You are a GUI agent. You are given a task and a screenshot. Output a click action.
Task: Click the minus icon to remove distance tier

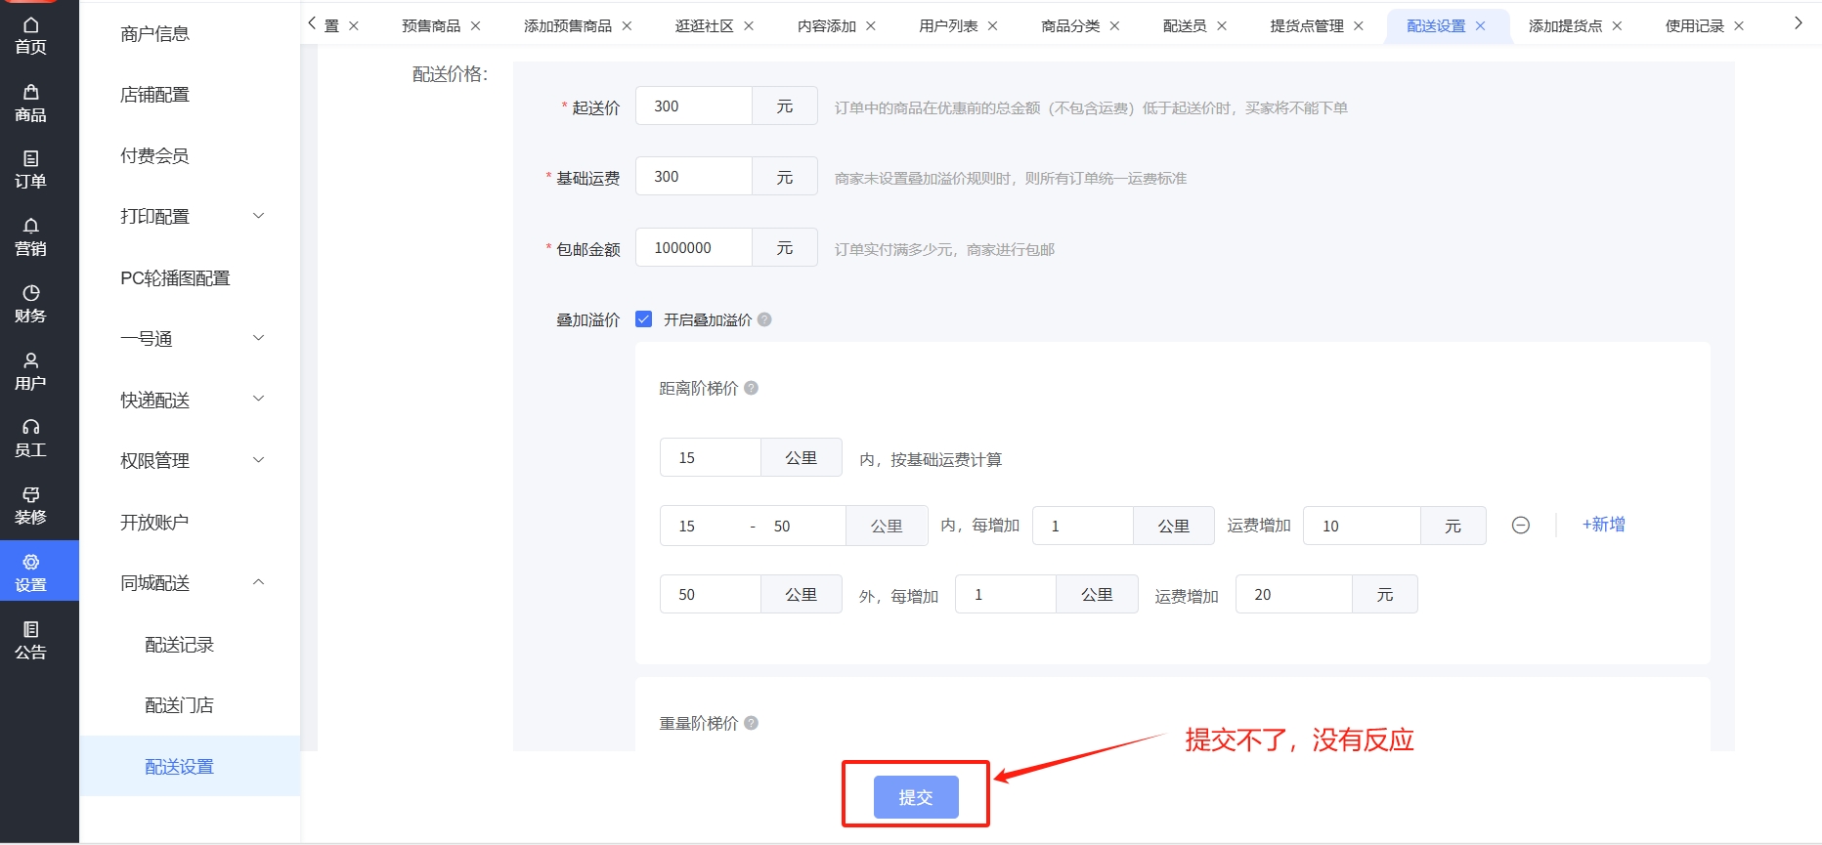click(x=1520, y=526)
